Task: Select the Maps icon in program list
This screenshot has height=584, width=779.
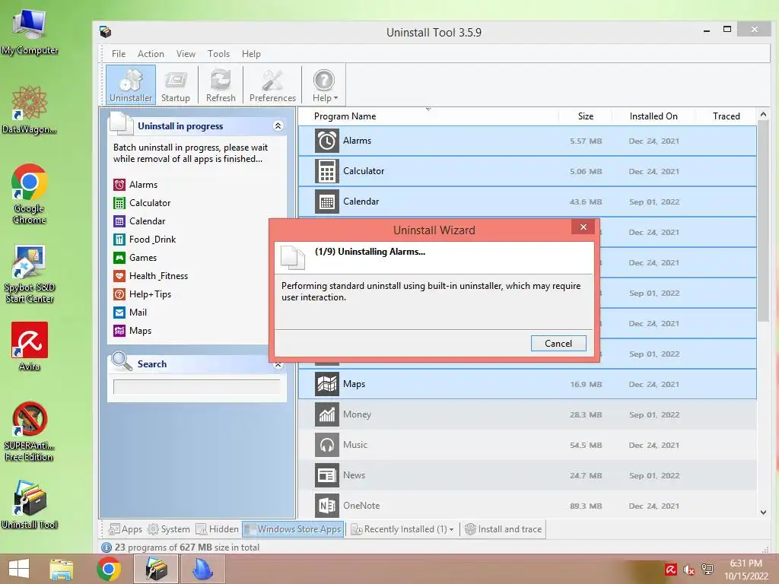Action: click(x=327, y=384)
